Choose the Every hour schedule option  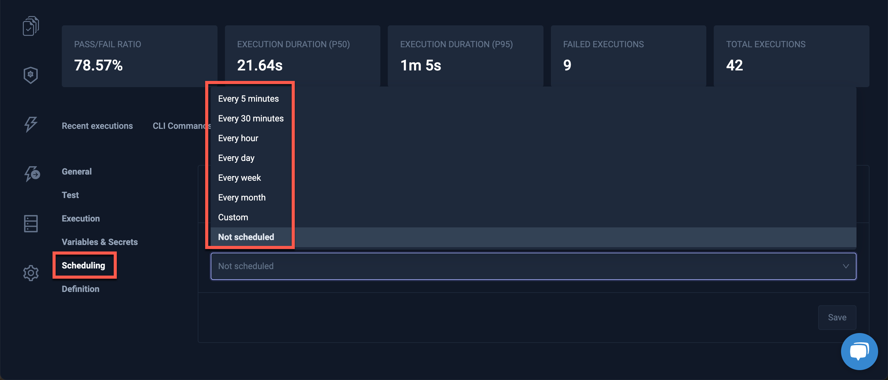coord(238,138)
